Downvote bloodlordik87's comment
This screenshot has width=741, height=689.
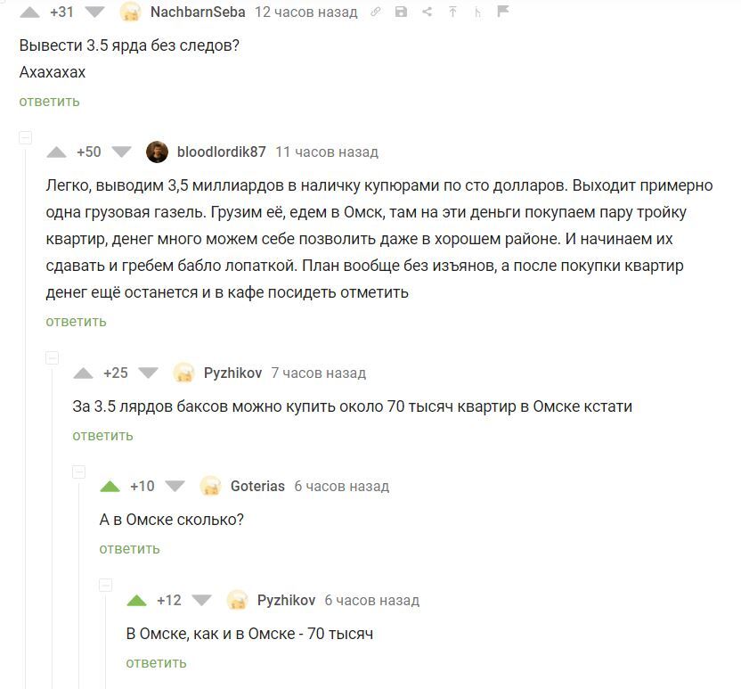[x=121, y=152]
